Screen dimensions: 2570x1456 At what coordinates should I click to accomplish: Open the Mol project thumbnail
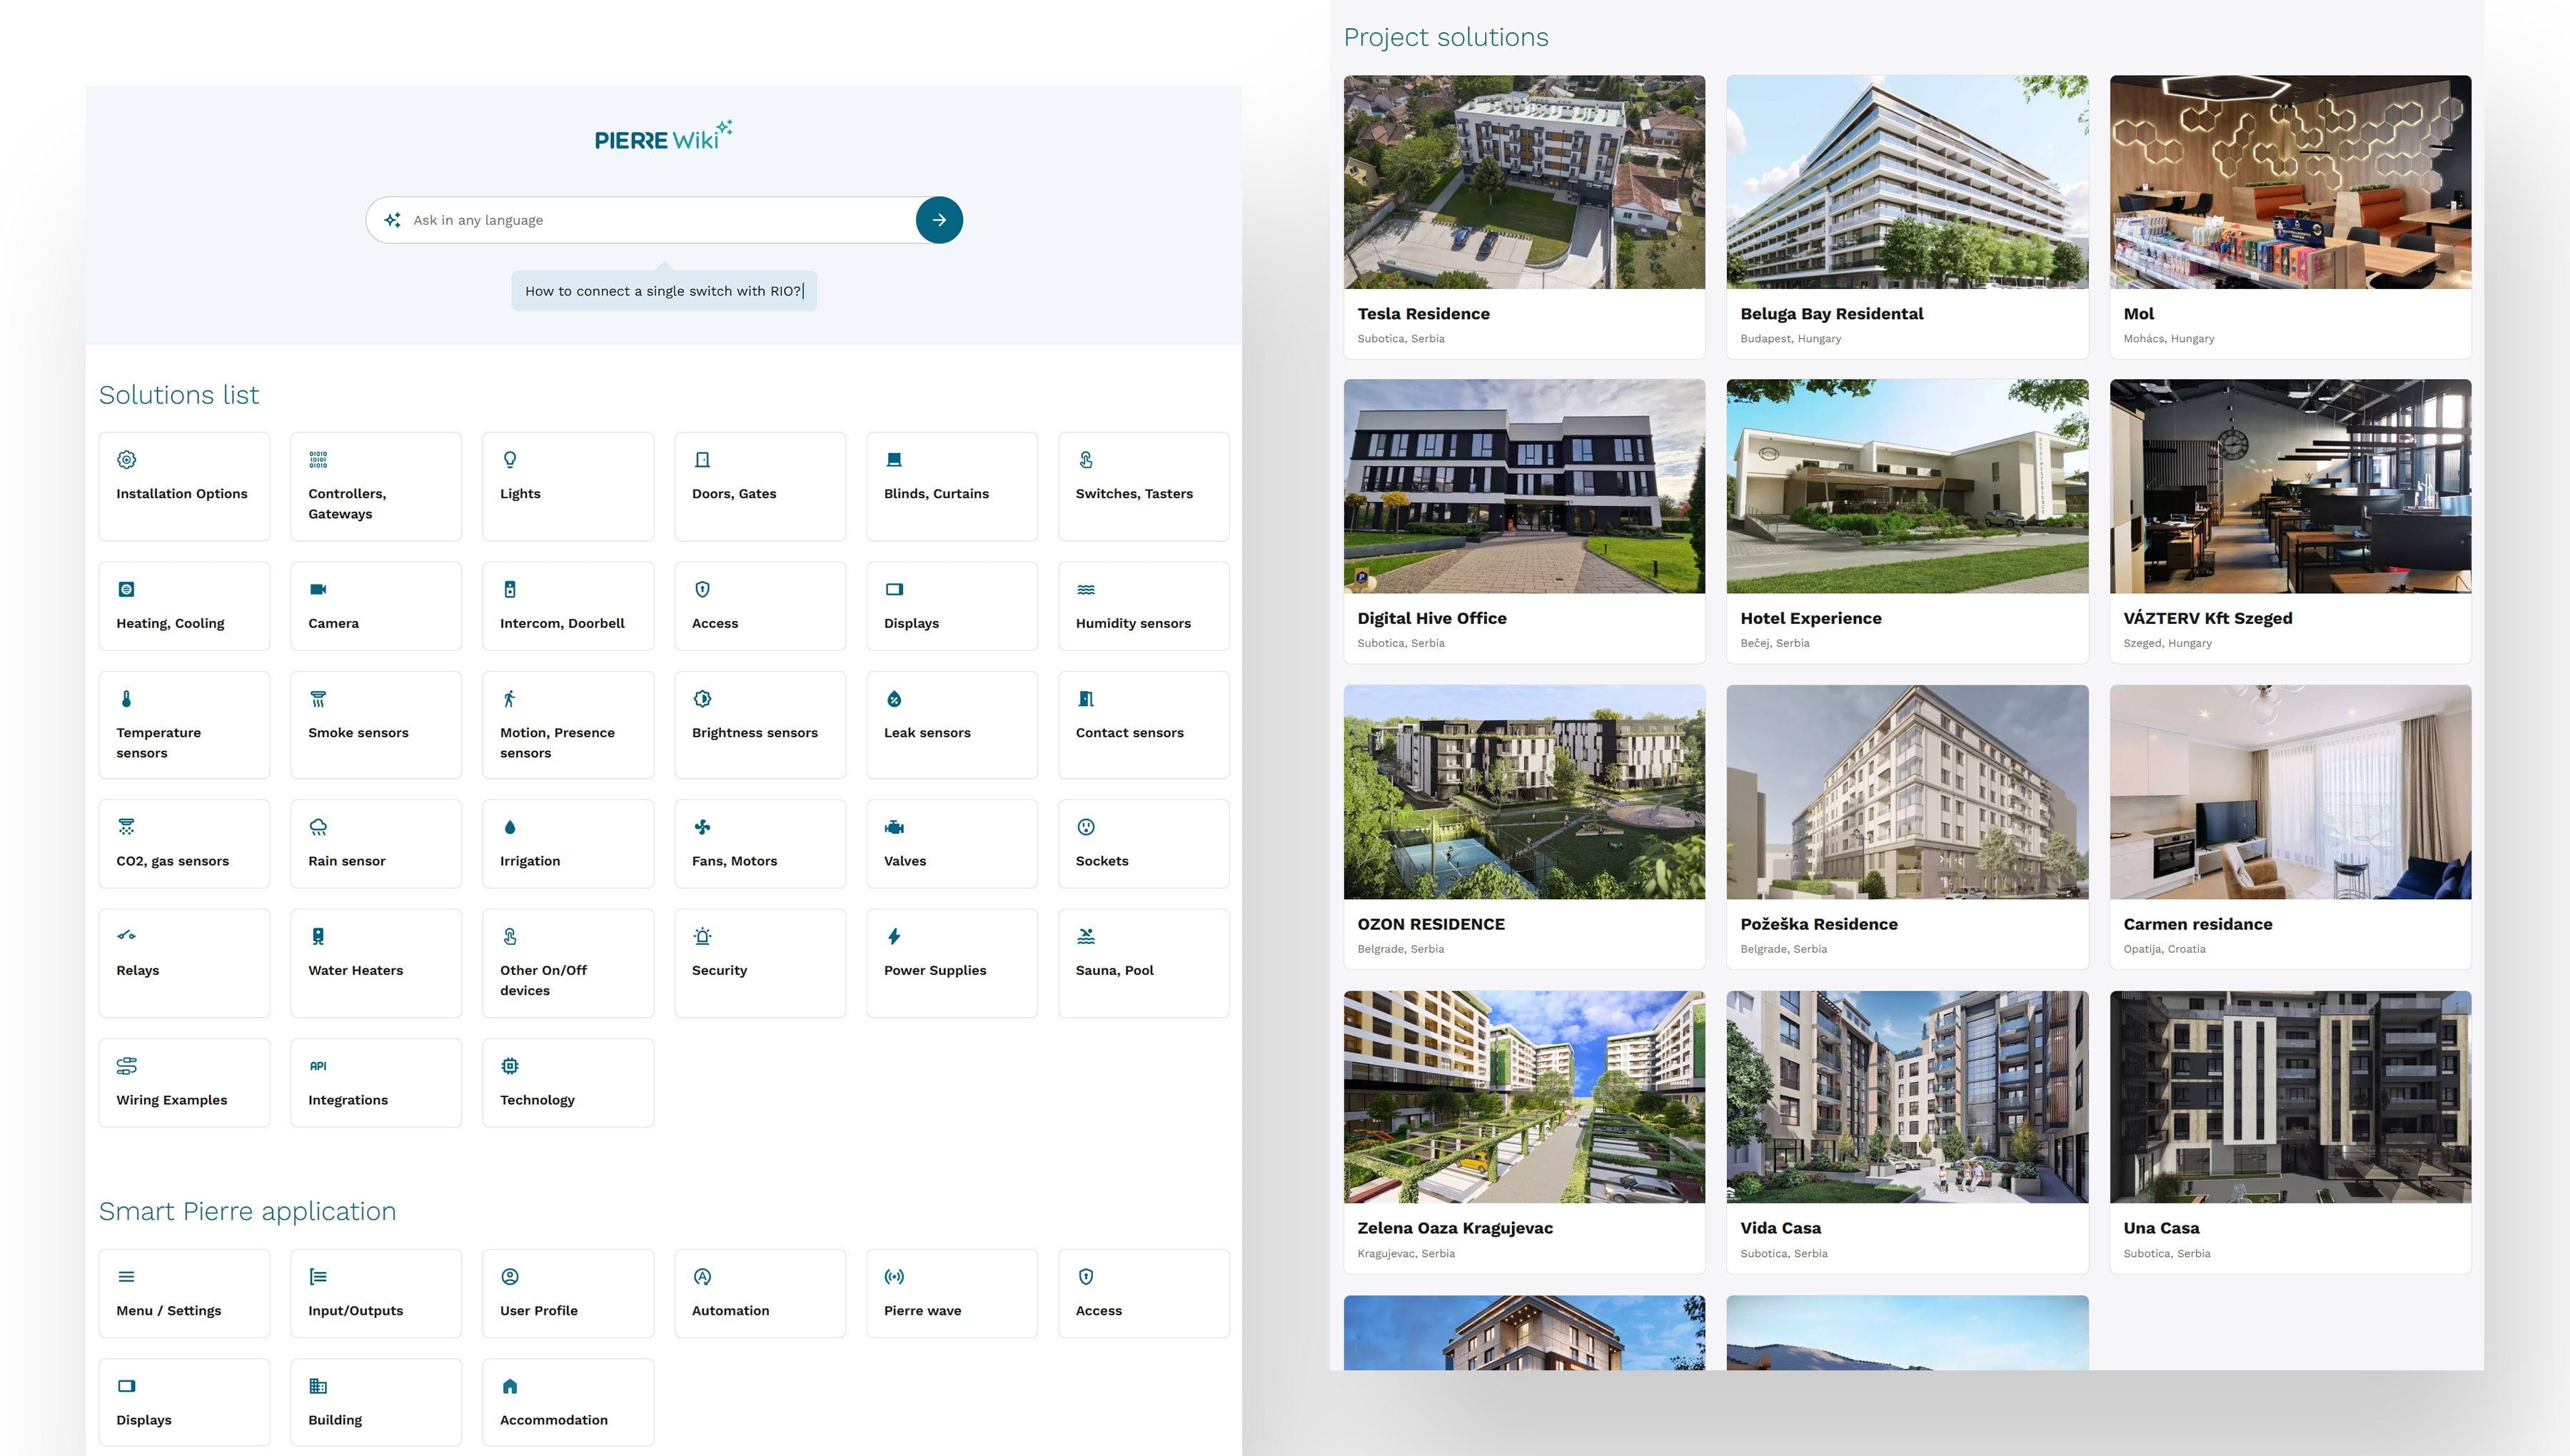click(x=2290, y=182)
